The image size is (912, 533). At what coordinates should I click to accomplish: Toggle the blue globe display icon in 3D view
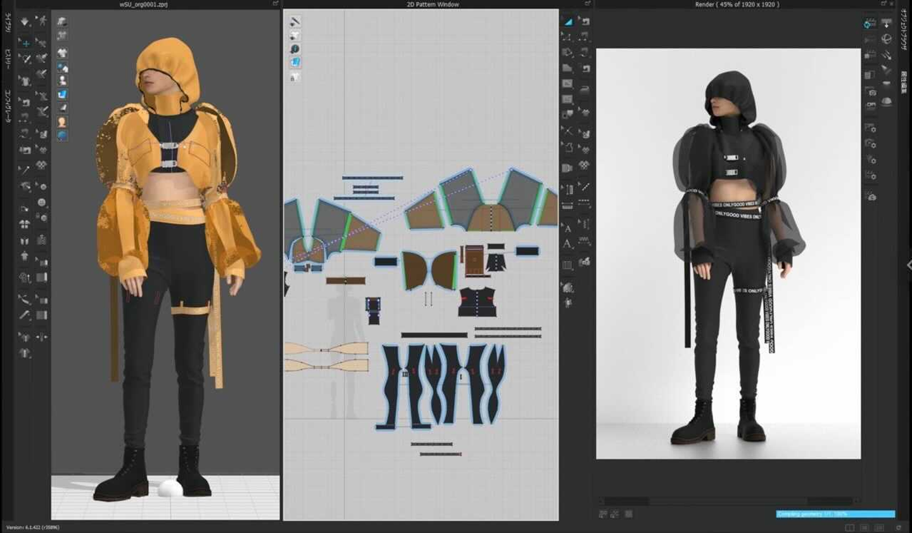(x=62, y=136)
